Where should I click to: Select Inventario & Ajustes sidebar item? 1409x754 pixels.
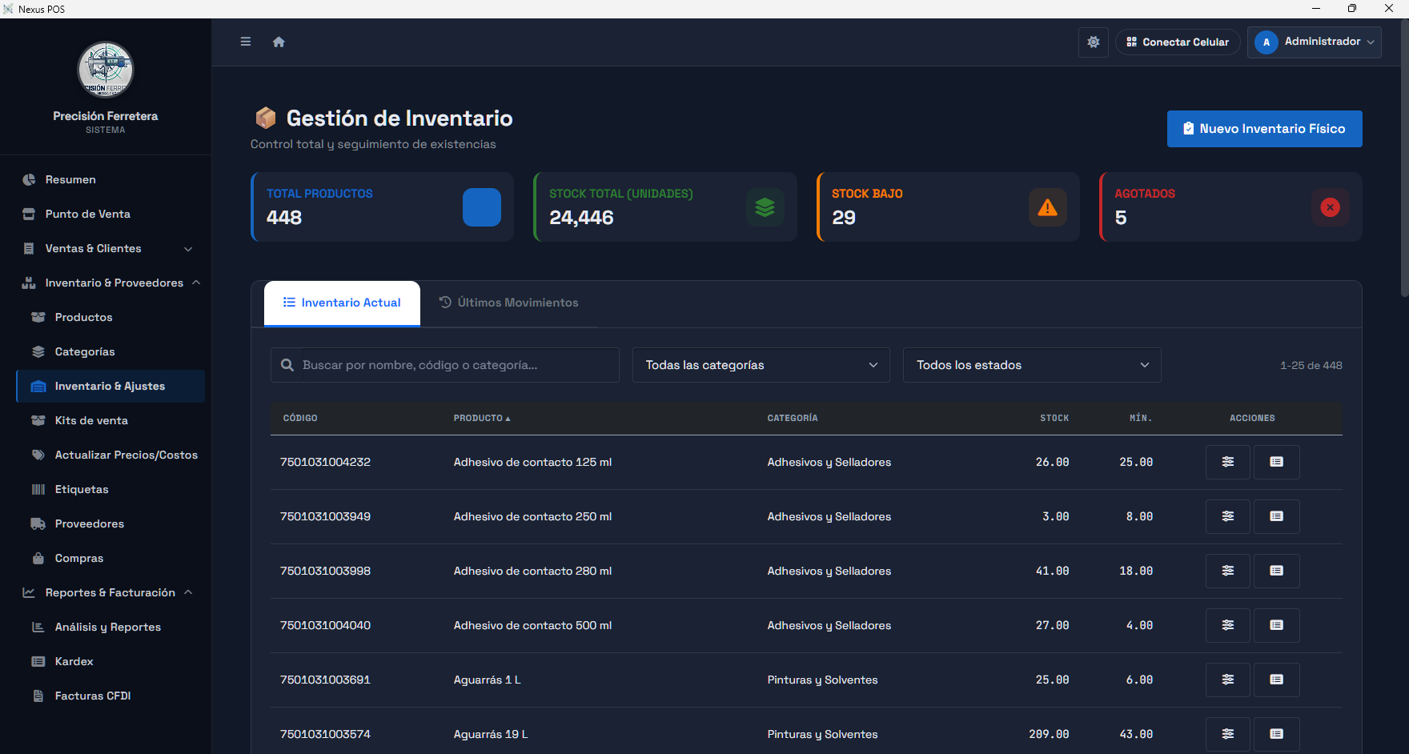click(110, 386)
